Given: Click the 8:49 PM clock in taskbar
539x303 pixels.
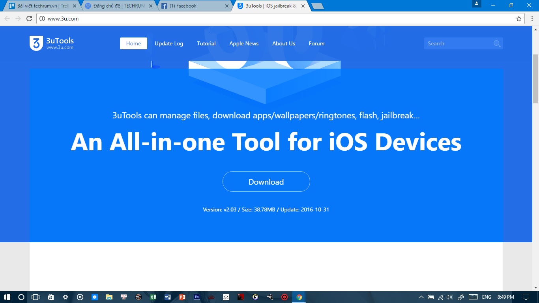Looking at the screenshot, I should (x=505, y=297).
